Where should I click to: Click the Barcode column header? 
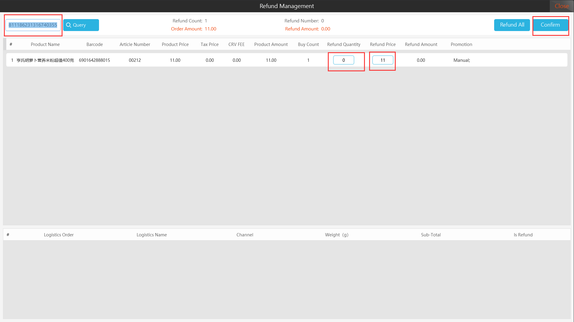tap(95, 44)
